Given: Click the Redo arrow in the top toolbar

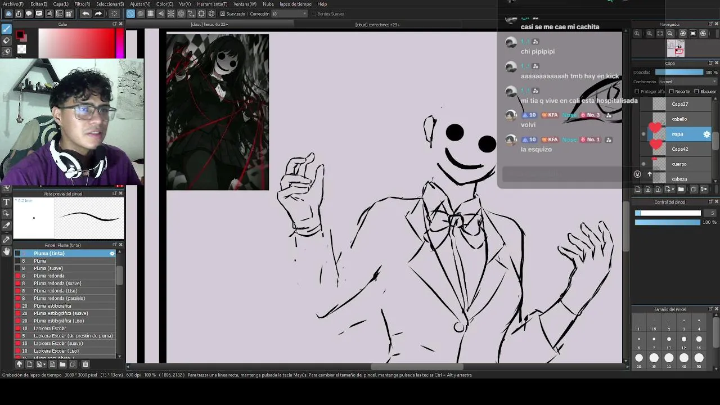Looking at the screenshot, I should click(x=98, y=13).
